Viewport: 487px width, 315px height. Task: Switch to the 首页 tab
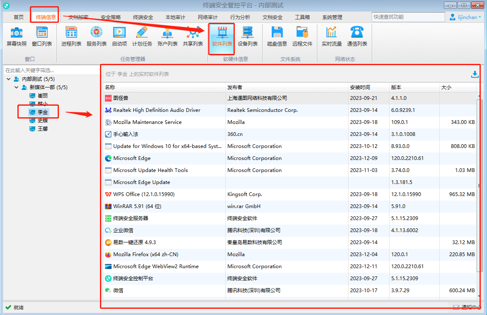(19, 17)
